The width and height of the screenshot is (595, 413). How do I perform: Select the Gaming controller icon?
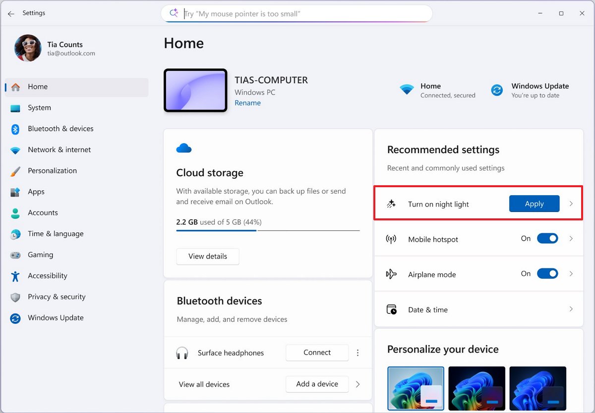(15, 255)
